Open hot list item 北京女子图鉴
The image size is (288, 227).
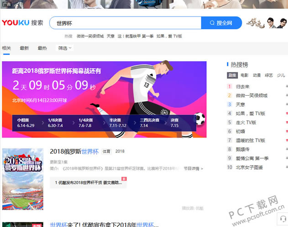(249, 168)
